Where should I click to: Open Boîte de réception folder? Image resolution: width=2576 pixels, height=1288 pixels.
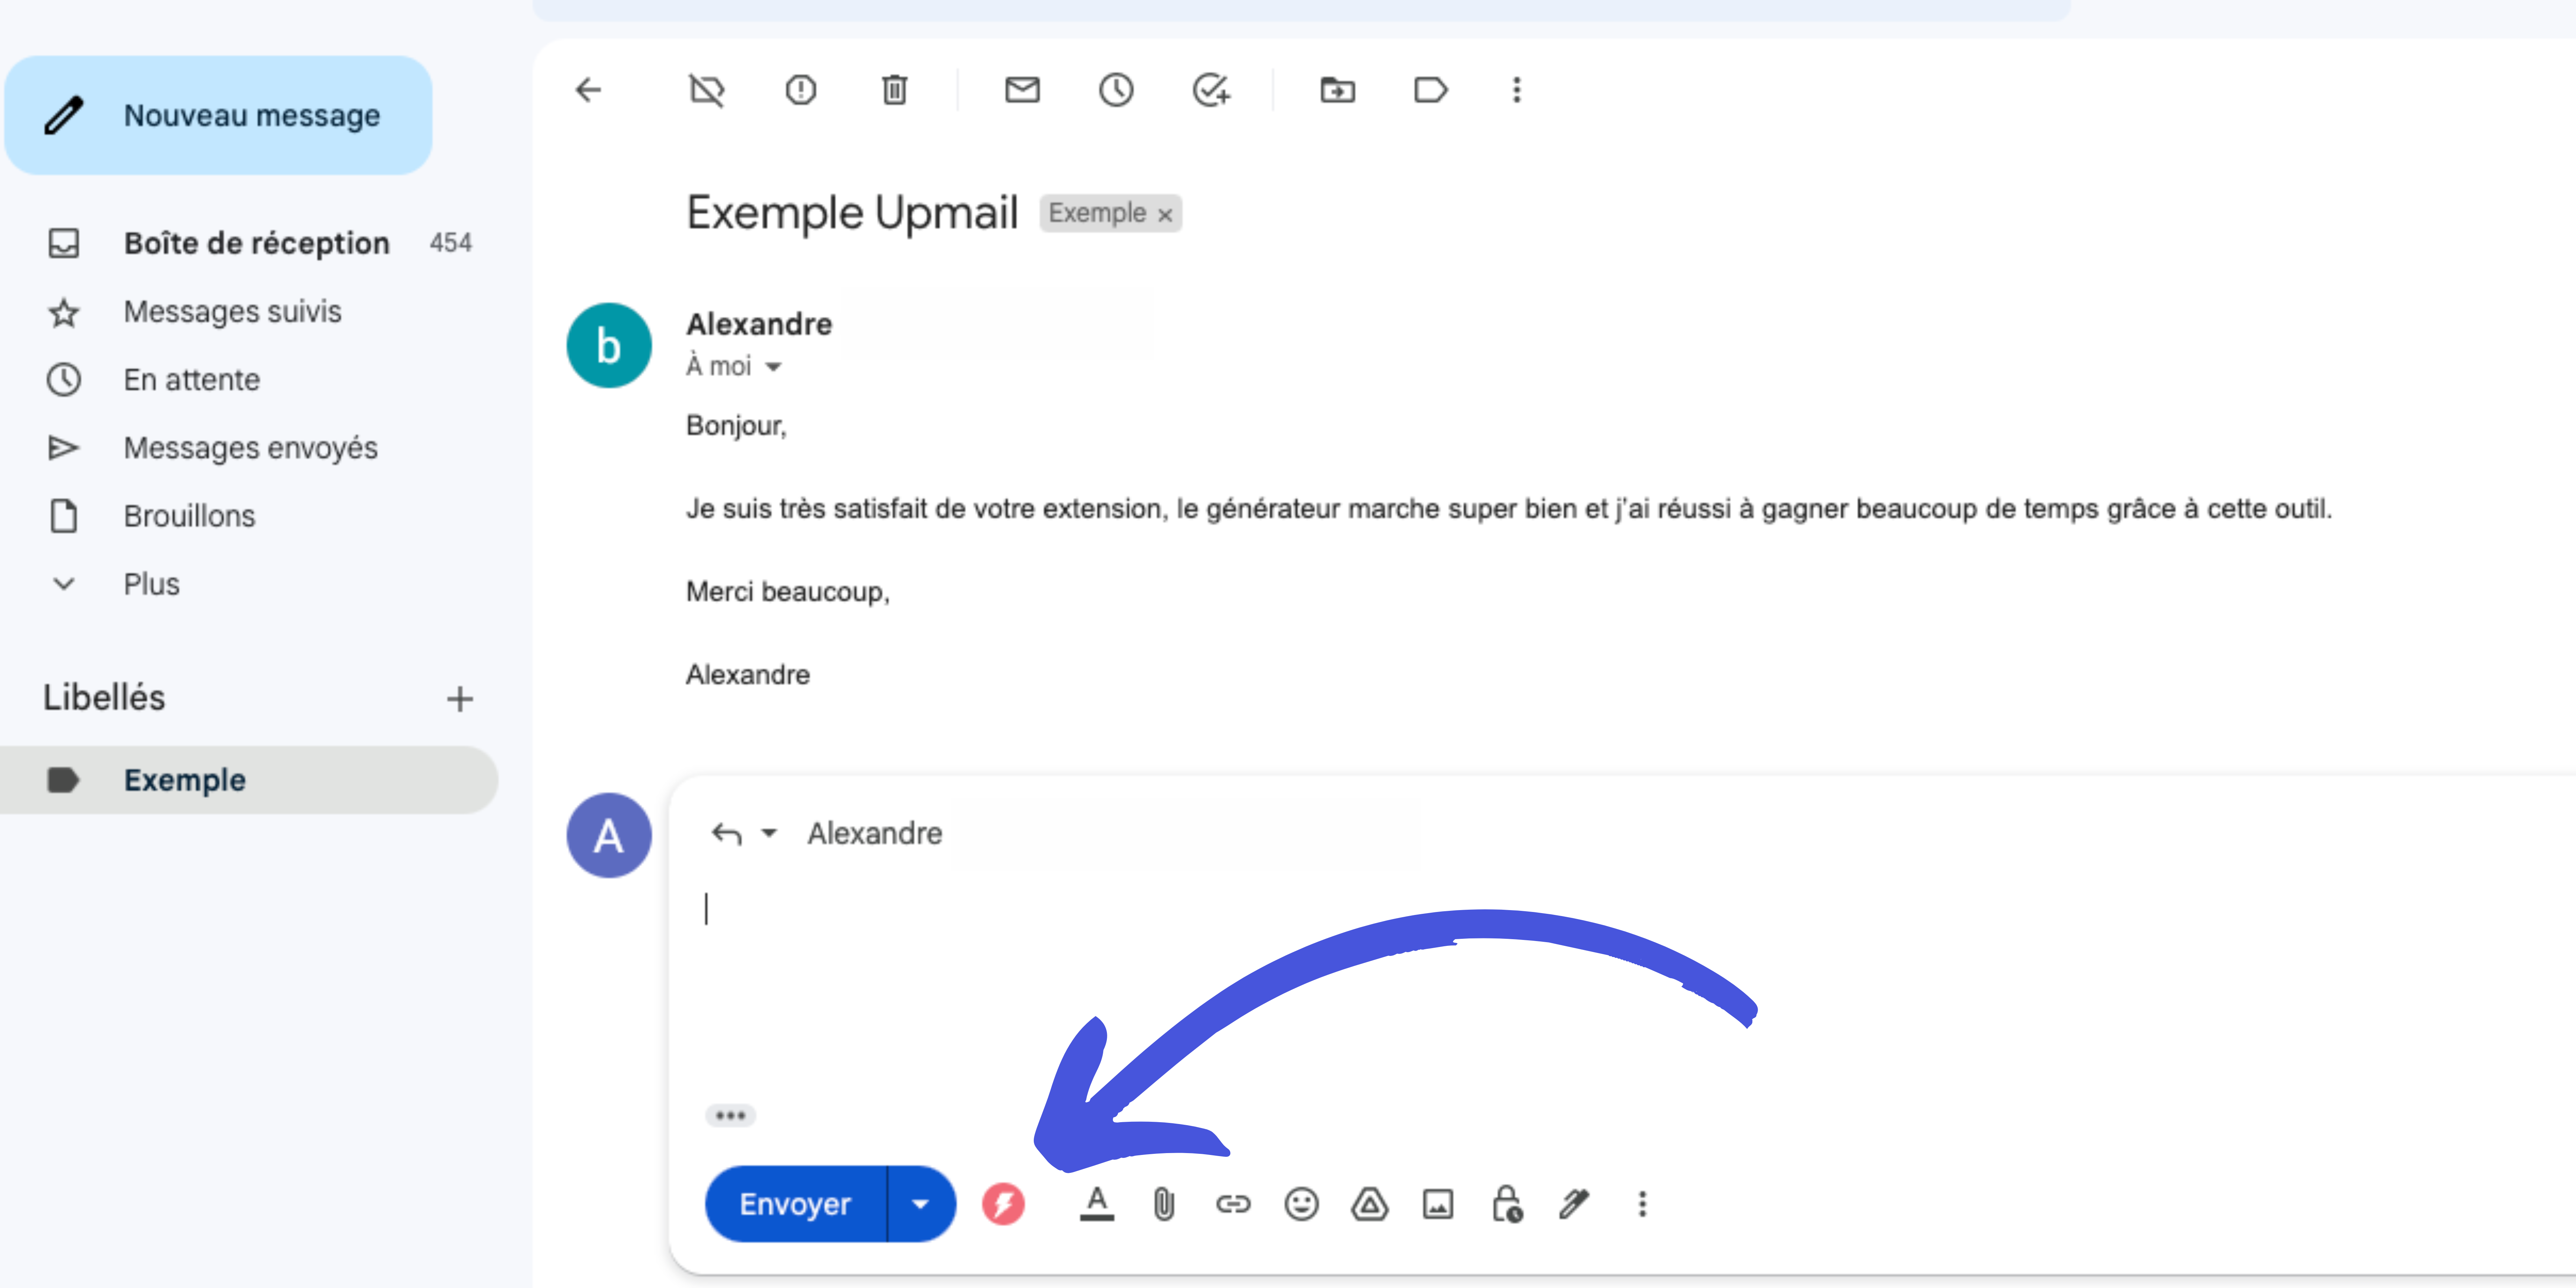tap(256, 243)
